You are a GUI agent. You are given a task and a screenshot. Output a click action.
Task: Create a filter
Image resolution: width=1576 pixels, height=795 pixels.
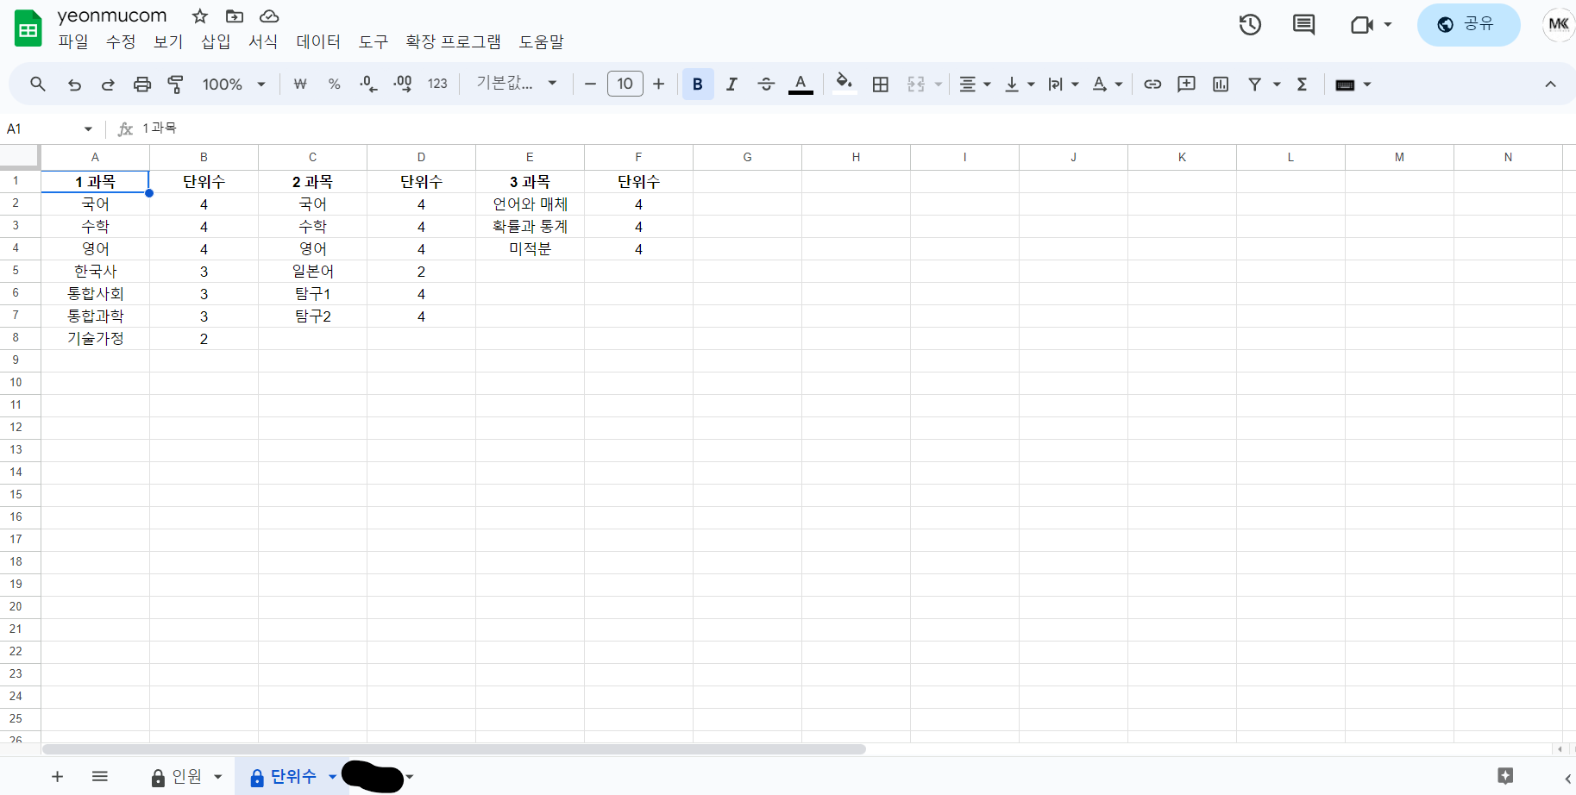tap(1255, 84)
